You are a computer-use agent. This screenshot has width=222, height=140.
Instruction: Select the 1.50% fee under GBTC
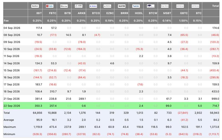click(183, 20)
